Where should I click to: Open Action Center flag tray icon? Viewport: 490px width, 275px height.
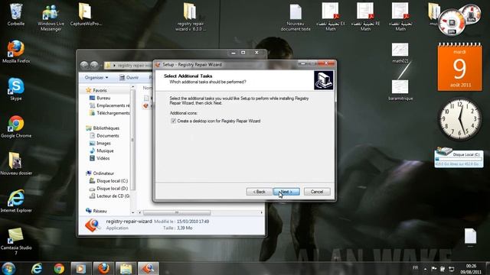[x=434, y=268]
